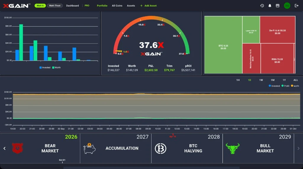Go to next cycle with right arrow
Viewport: 303px width, 169px height.
pyautogui.click(x=298, y=148)
